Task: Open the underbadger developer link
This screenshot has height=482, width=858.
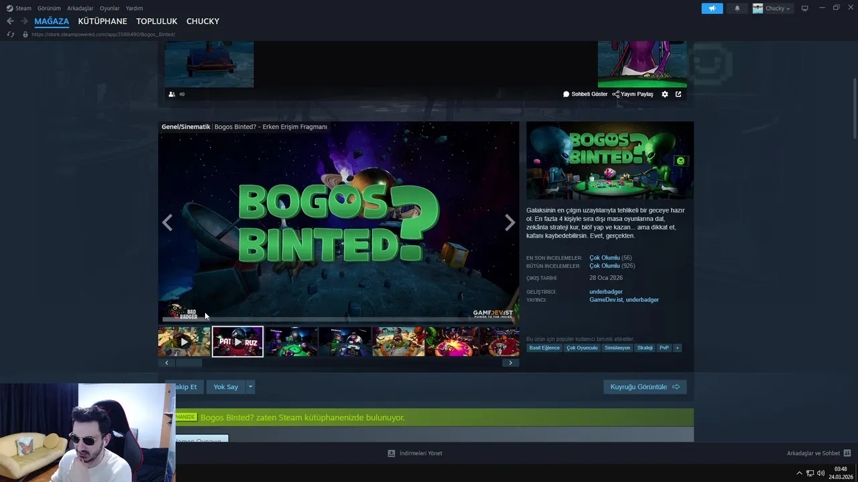Action: pos(606,292)
